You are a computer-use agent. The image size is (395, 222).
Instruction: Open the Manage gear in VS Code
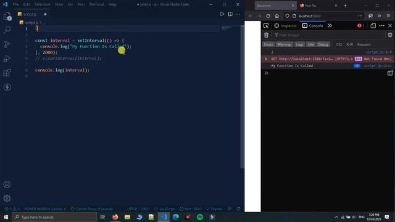(x=7, y=199)
